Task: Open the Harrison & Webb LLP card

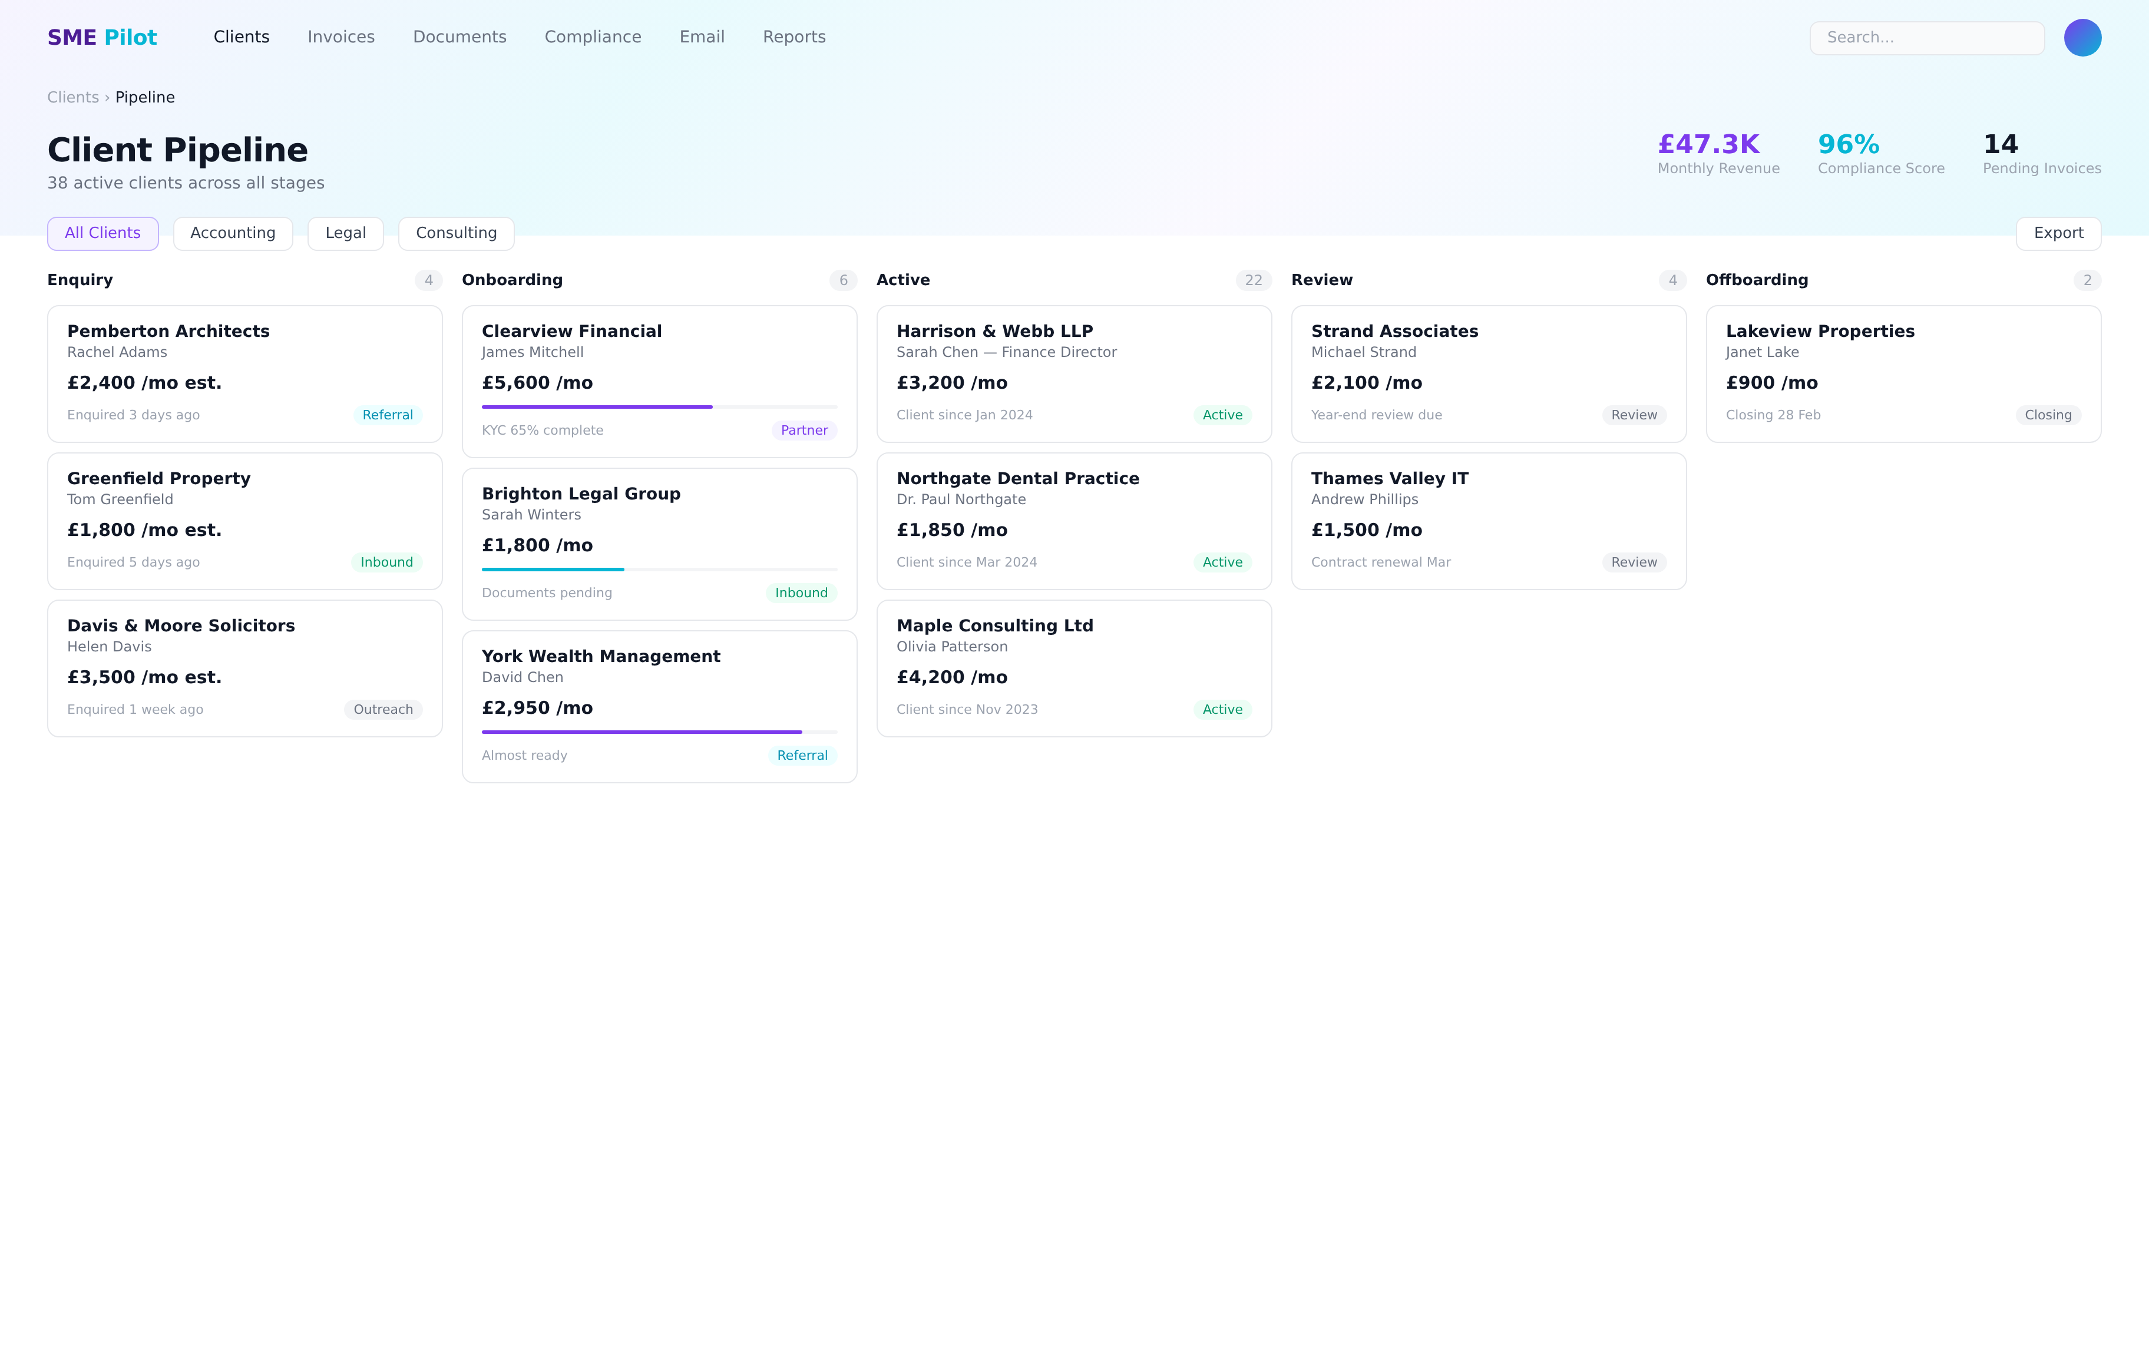Action: (1073, 373)
